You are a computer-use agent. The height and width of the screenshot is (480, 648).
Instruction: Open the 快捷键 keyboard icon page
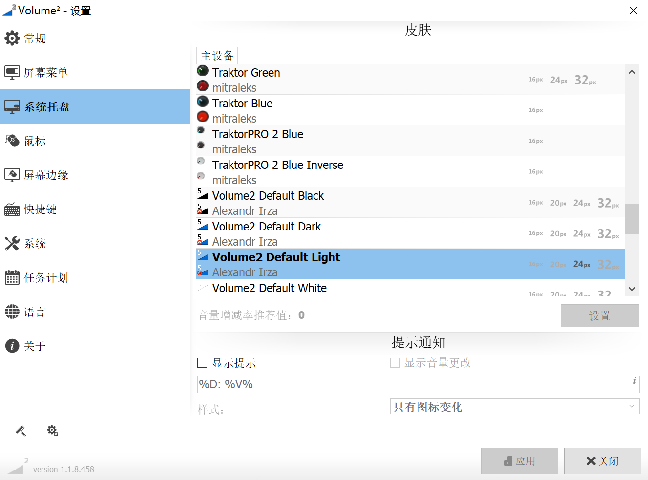pos(12,209)
